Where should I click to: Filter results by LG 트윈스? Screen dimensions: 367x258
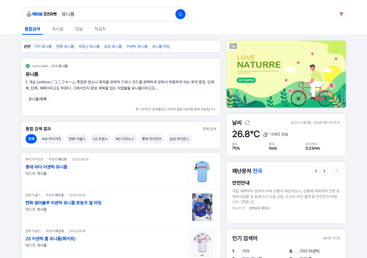101,139
